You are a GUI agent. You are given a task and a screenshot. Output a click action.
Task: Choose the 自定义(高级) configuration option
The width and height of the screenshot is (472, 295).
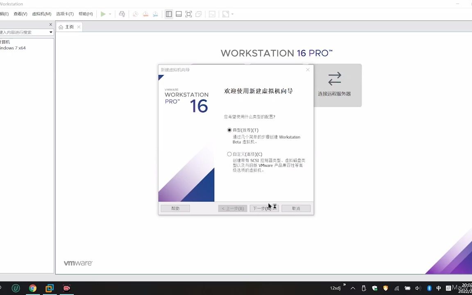coord(229,154)
